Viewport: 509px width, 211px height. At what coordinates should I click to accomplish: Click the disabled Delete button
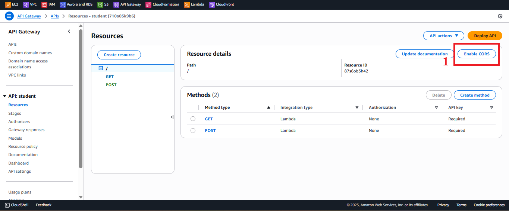(439, 95)
